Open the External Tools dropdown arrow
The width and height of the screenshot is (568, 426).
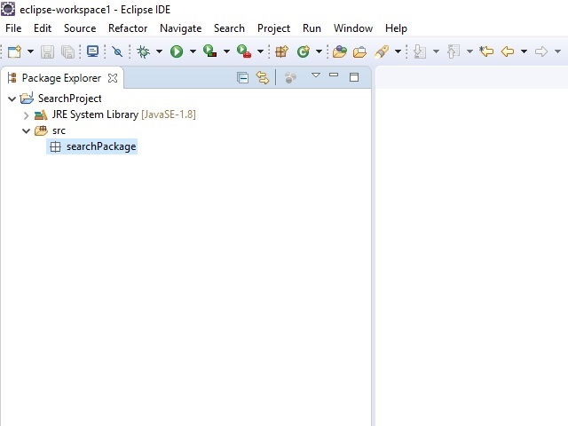tap(260, 51)
